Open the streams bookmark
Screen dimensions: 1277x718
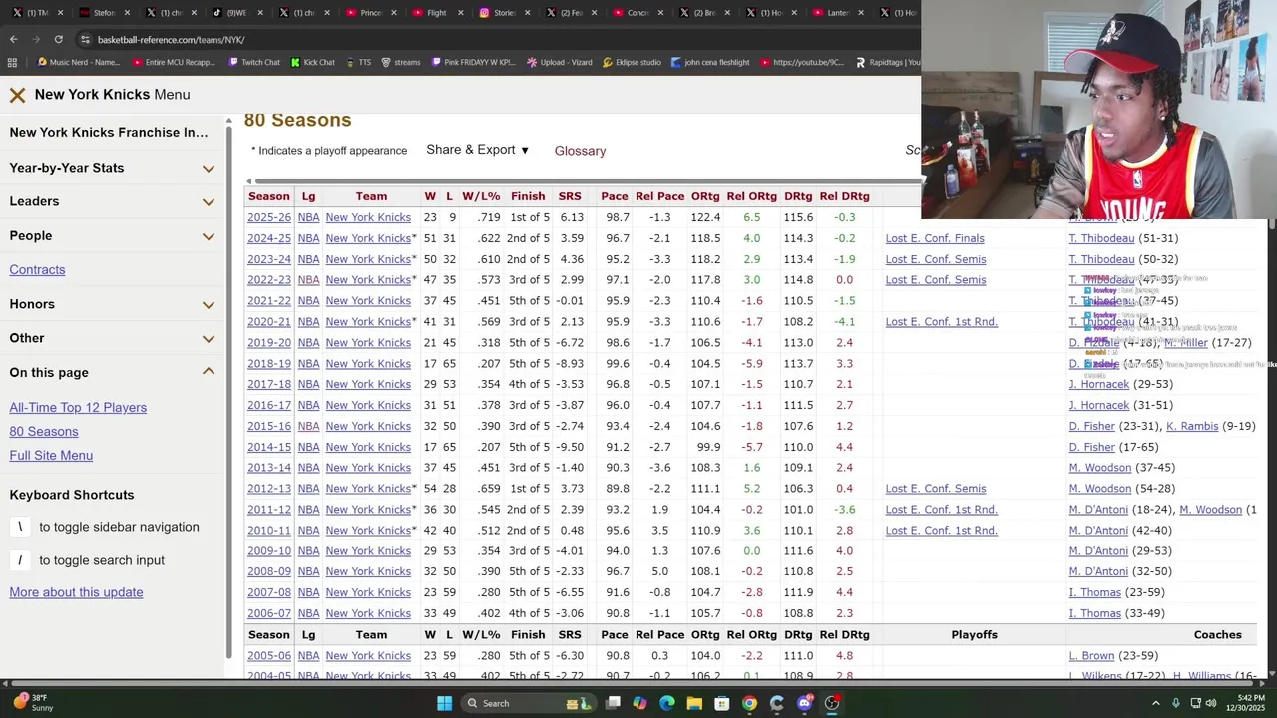tap(400, 62)
